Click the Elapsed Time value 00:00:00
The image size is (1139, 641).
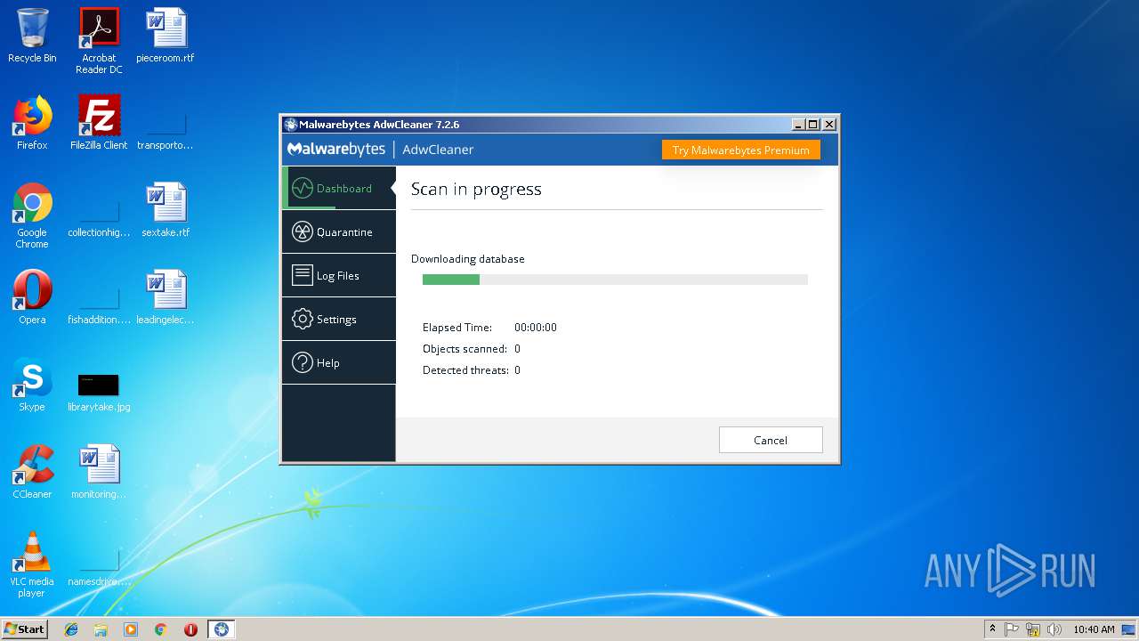536,327
